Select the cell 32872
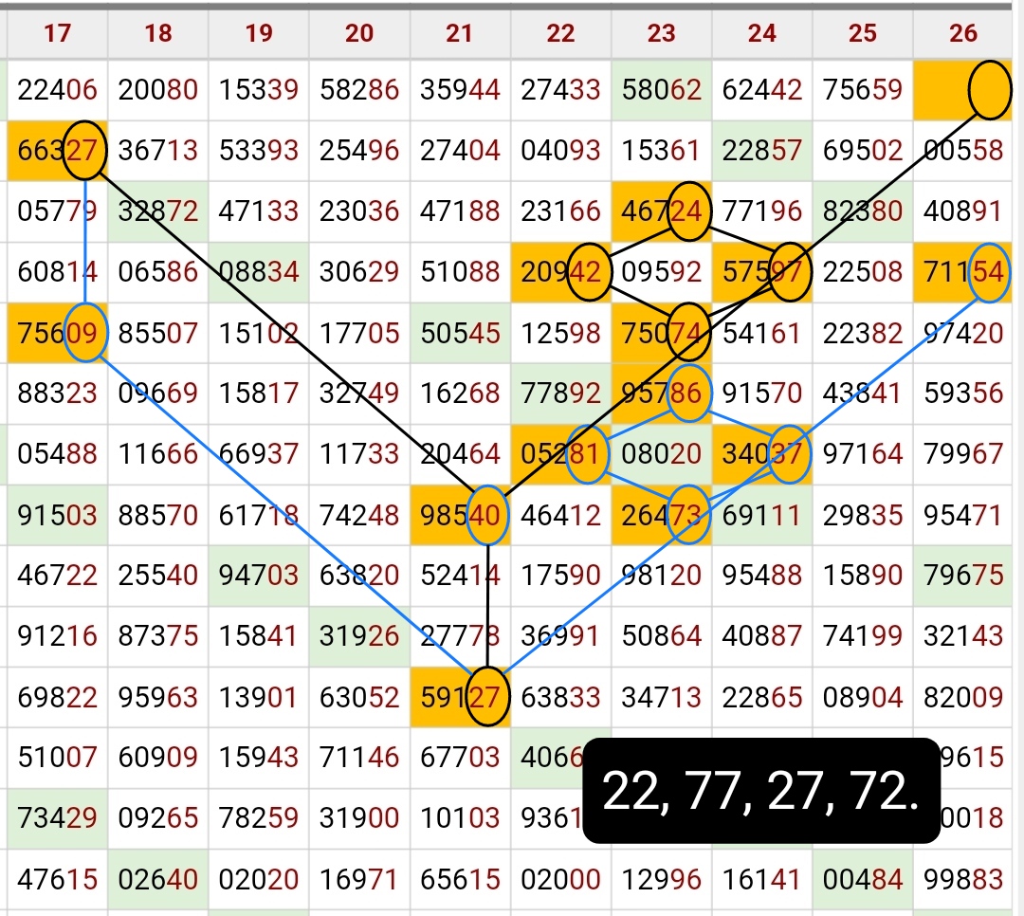 coord(158,211)
